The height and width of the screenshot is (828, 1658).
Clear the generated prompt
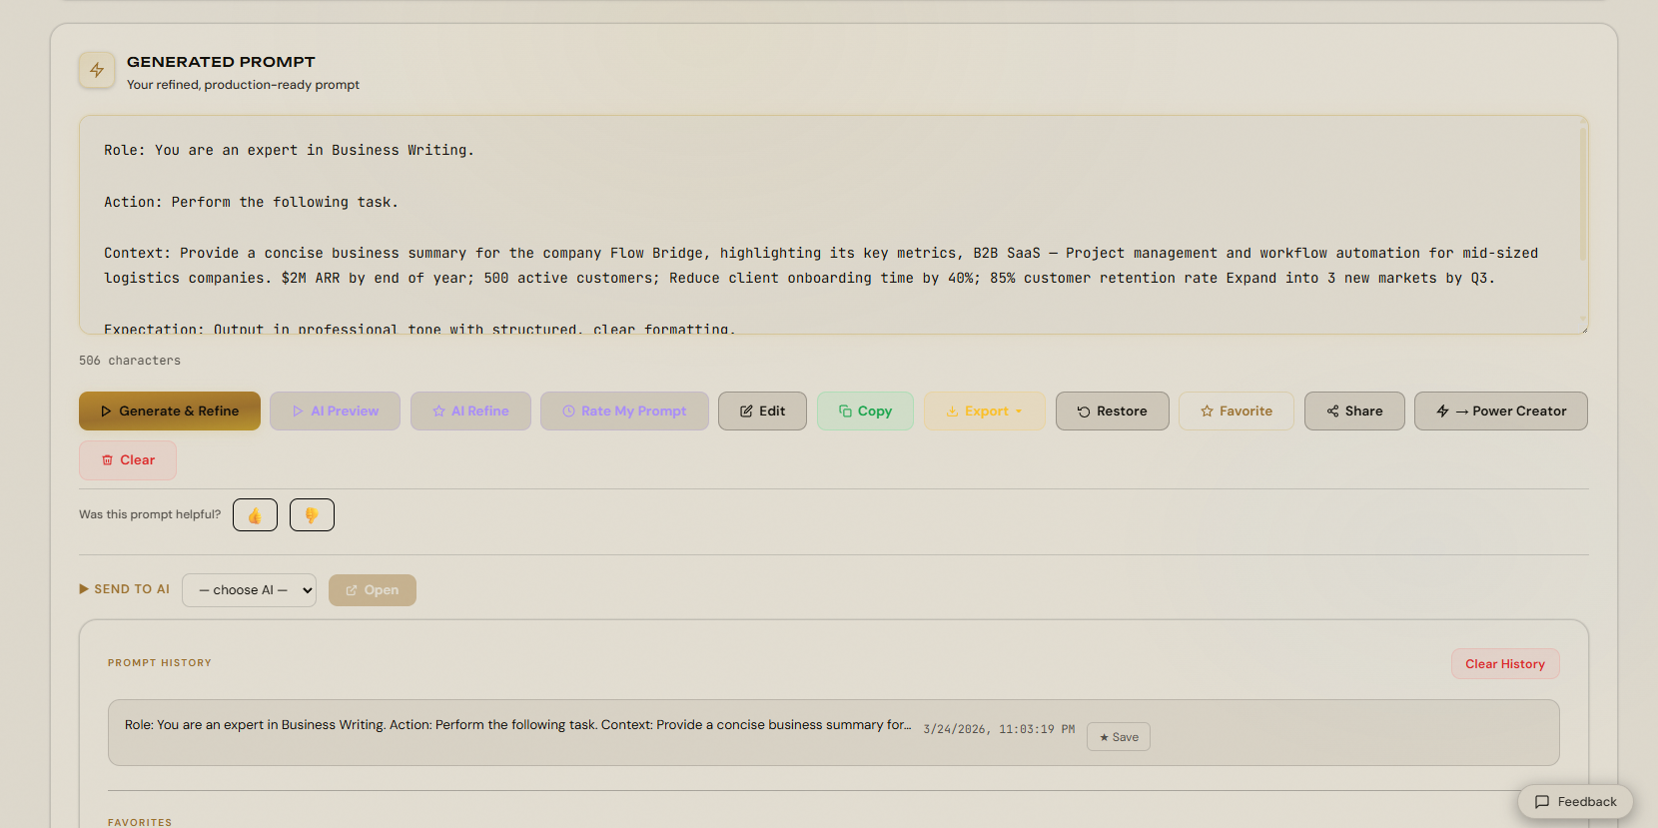pos(128,460)
